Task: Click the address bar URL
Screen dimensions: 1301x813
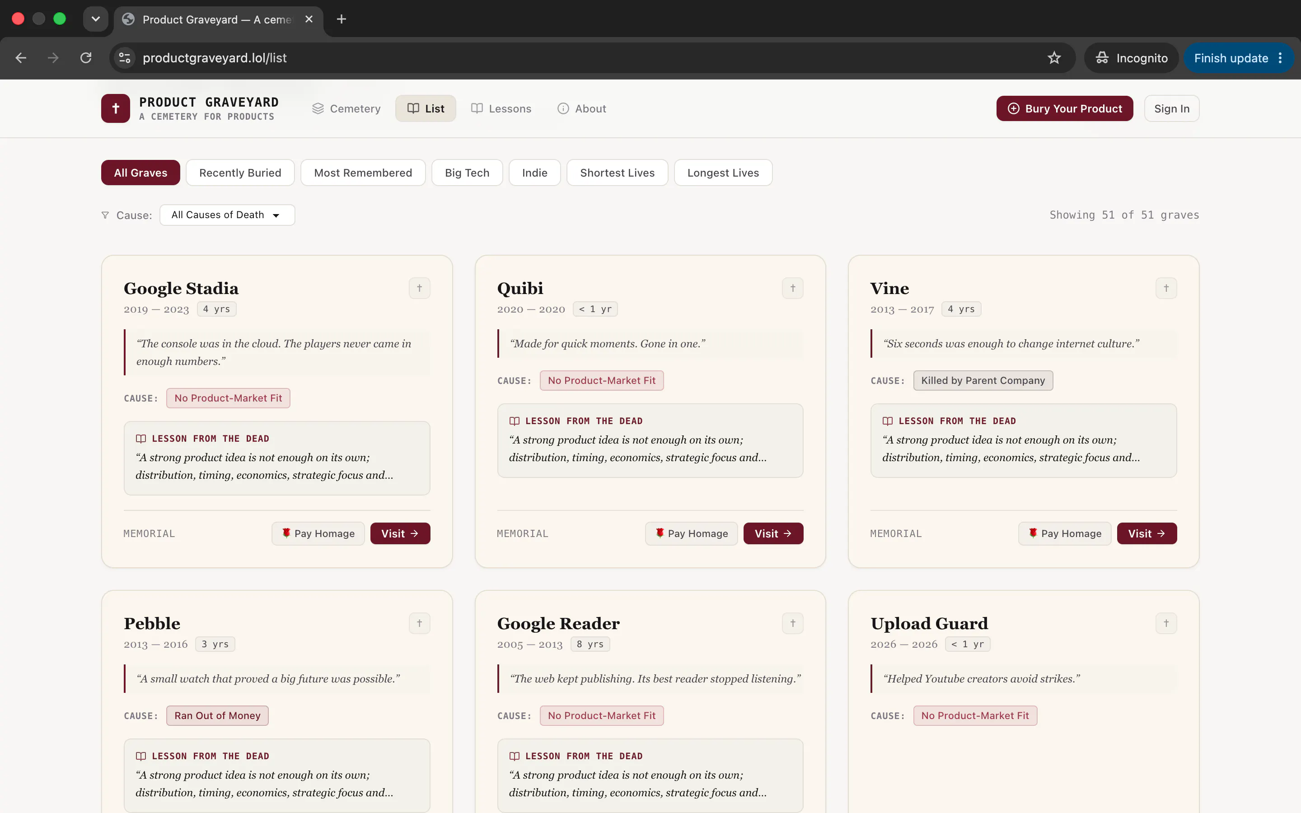Action: pyautogui.click(x=215, y=58)
